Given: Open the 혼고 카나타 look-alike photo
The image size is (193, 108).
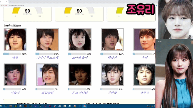Looking at the screenshot, I should point(80,75).
